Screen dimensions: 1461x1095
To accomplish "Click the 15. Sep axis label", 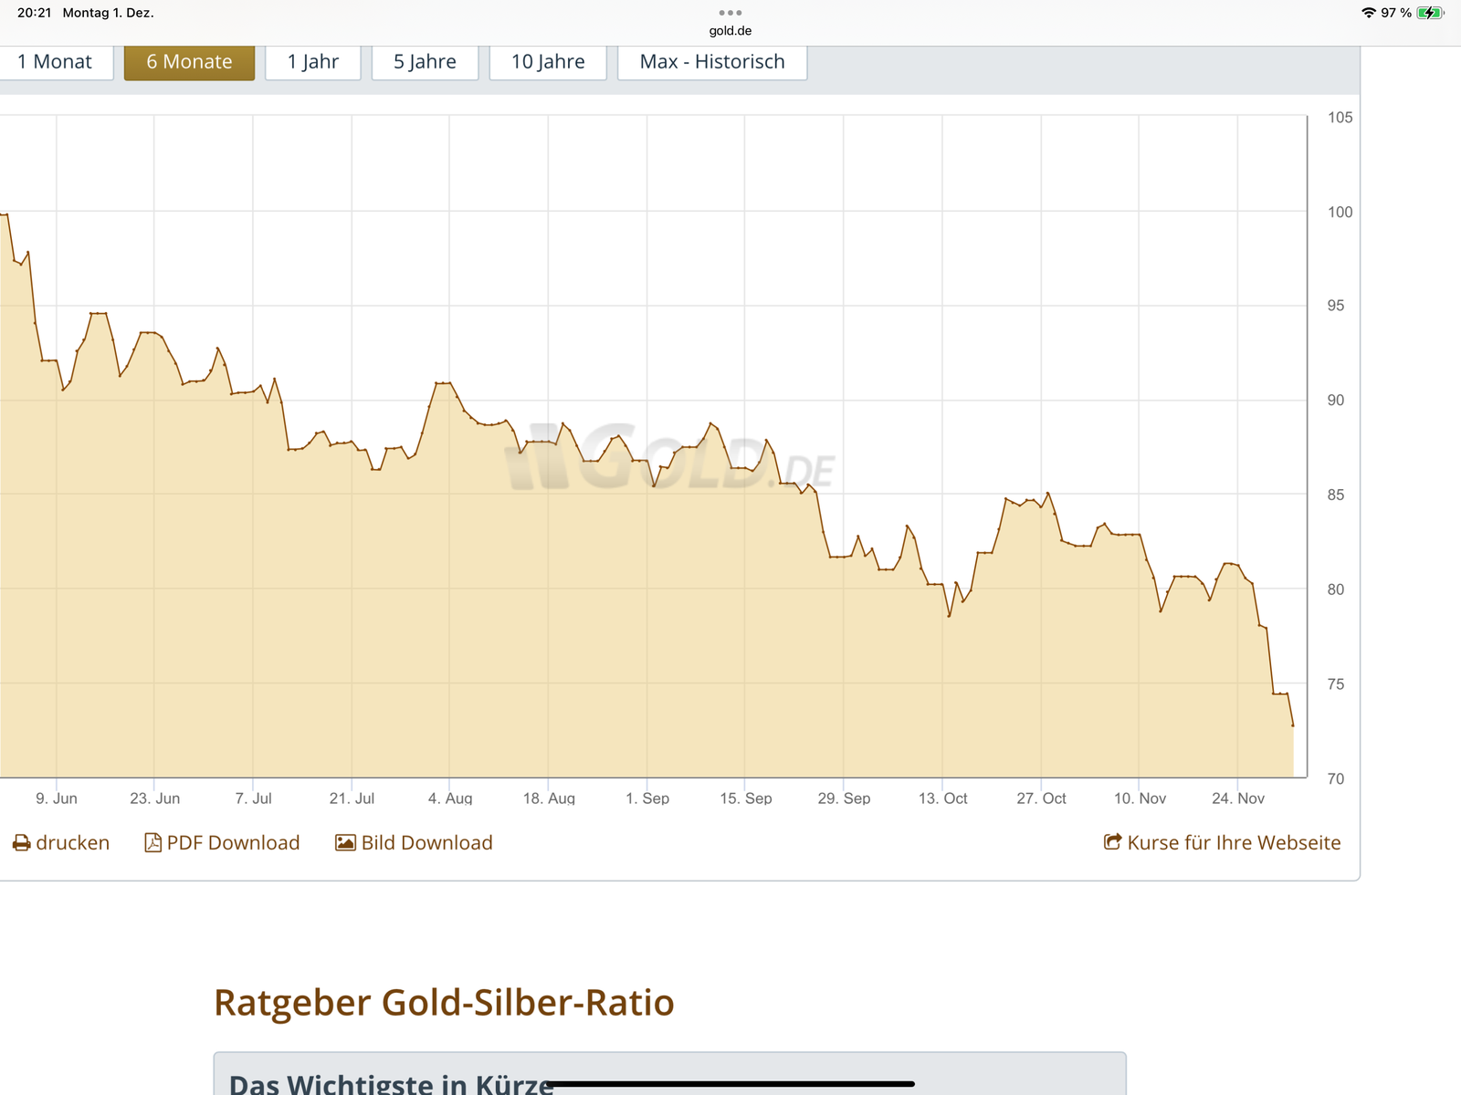I will tap(746, 798).
